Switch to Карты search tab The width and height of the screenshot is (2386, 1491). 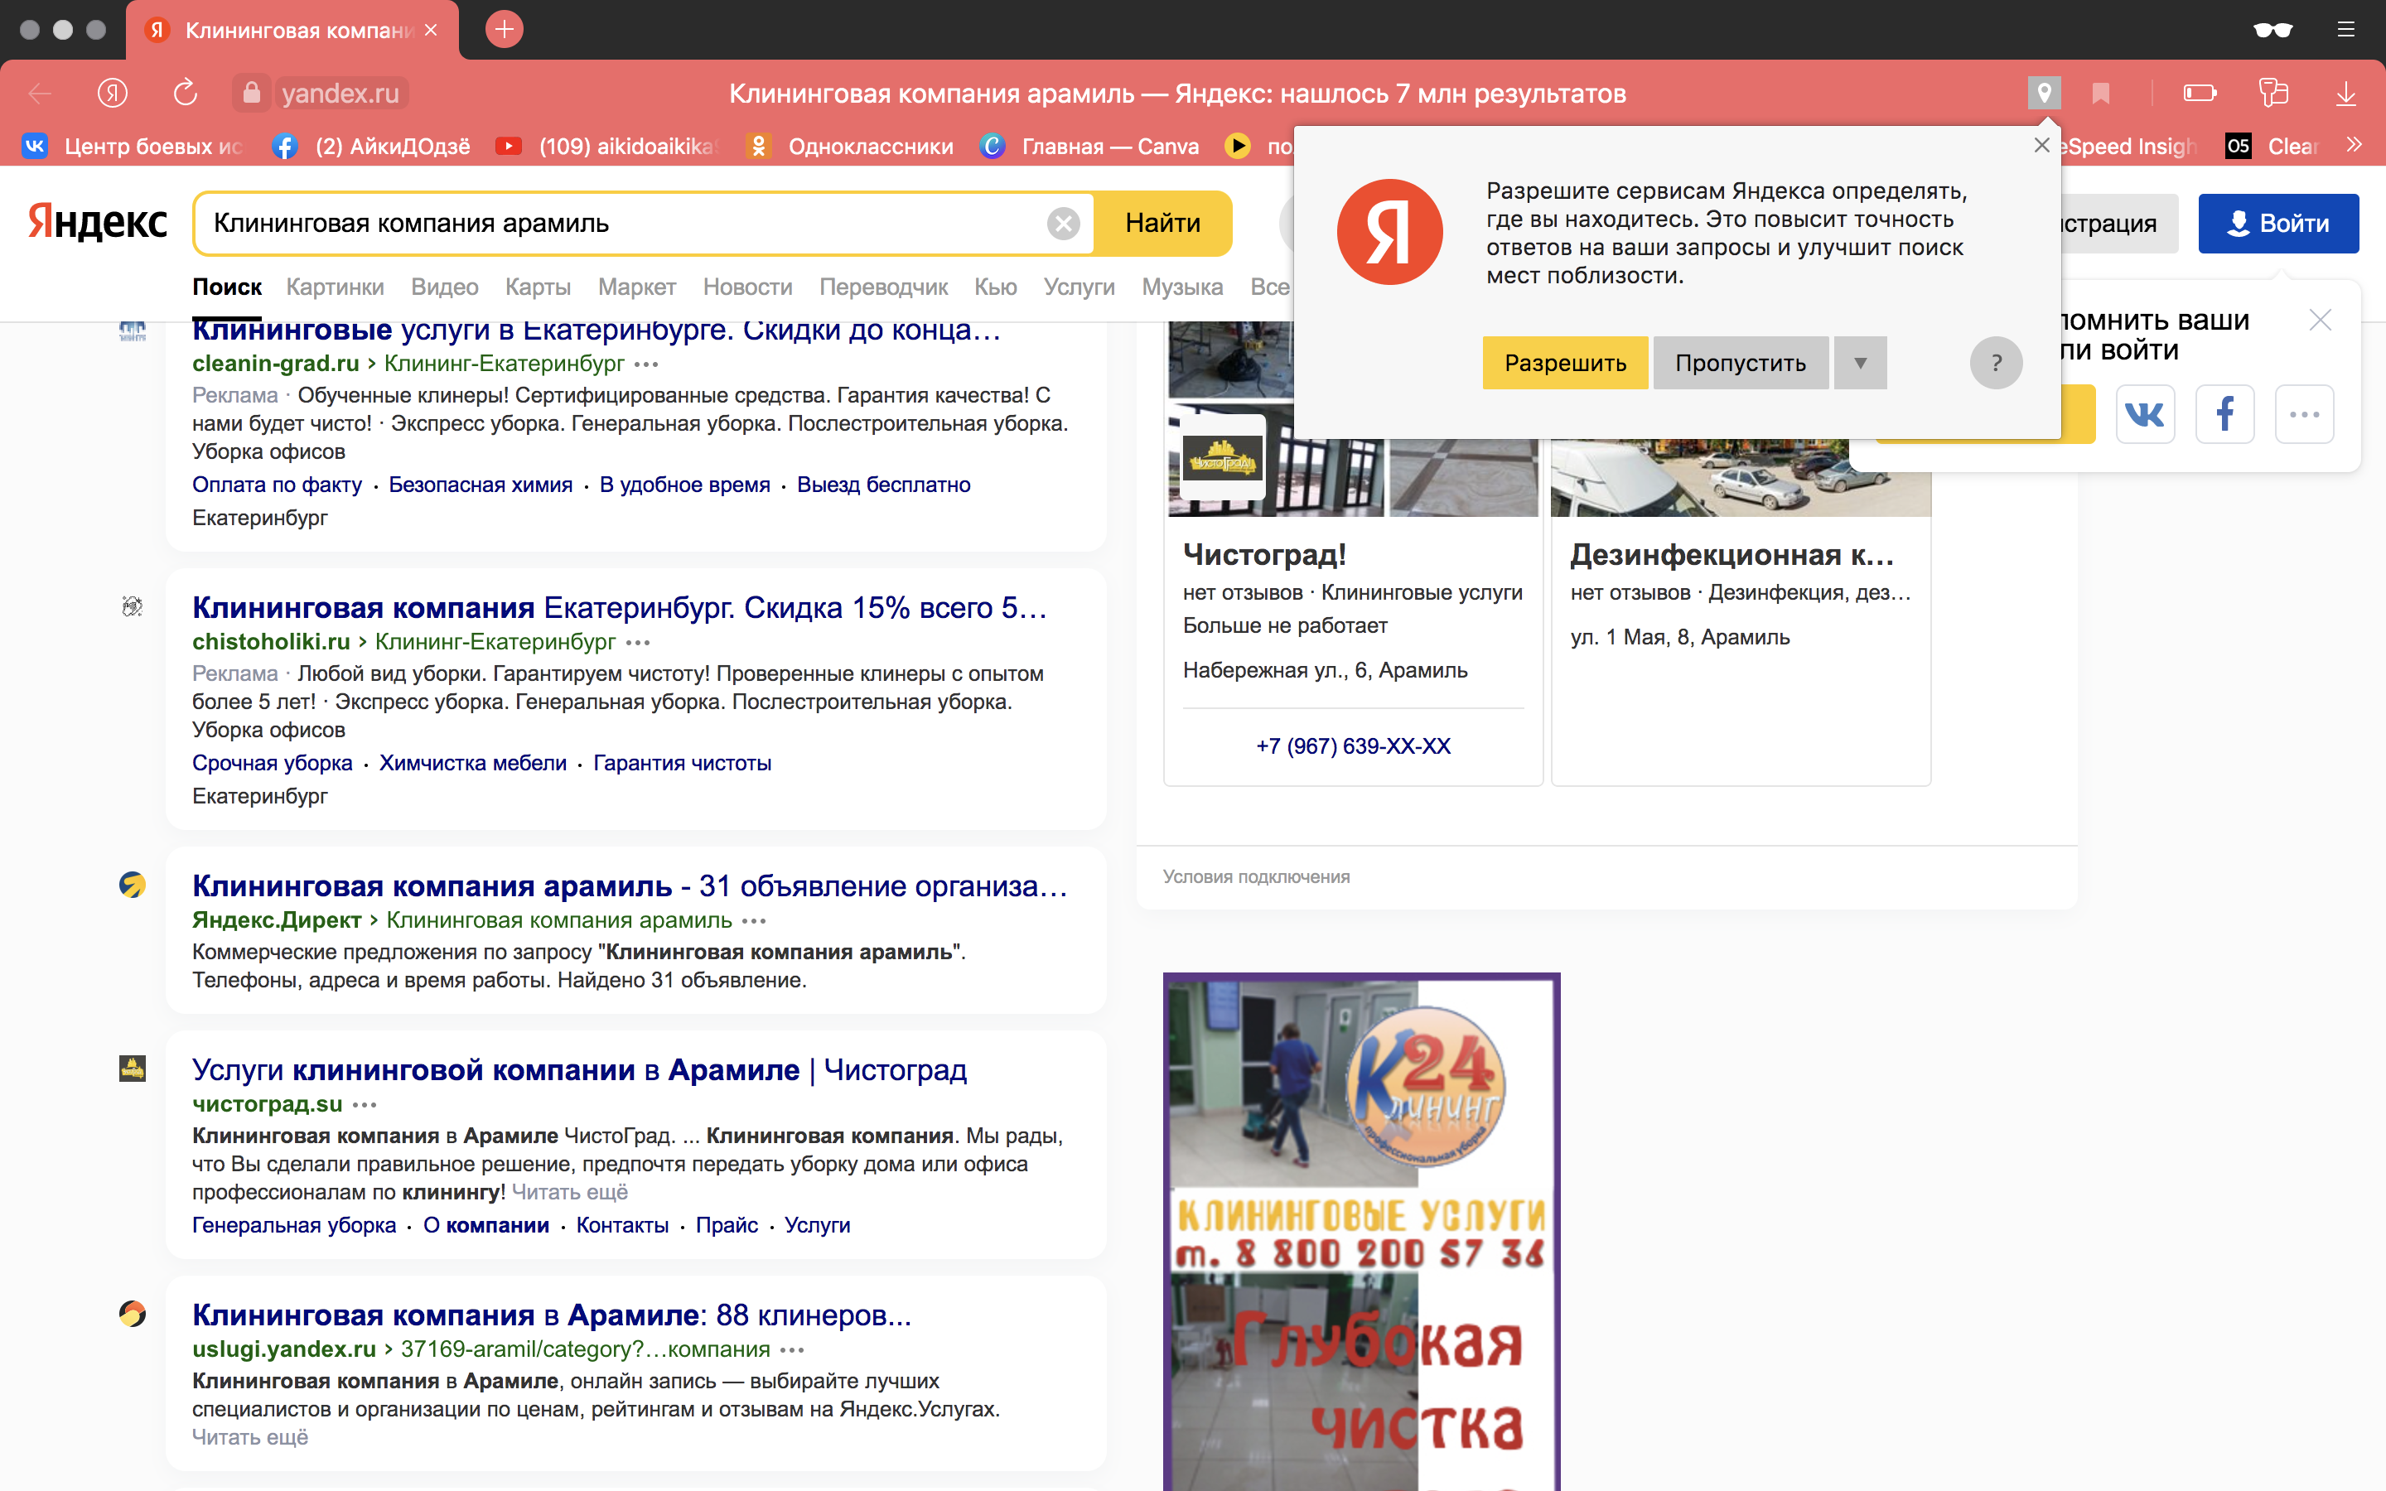pos(538,287)
